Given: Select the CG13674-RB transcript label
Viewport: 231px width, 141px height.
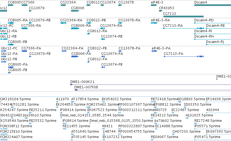Looking at the screenshot, I should (x=112, y=36).
